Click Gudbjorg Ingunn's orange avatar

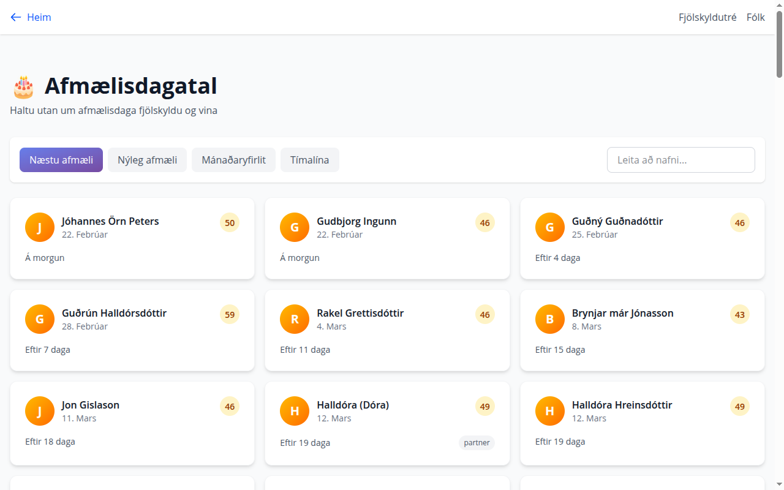pos(295,227)
